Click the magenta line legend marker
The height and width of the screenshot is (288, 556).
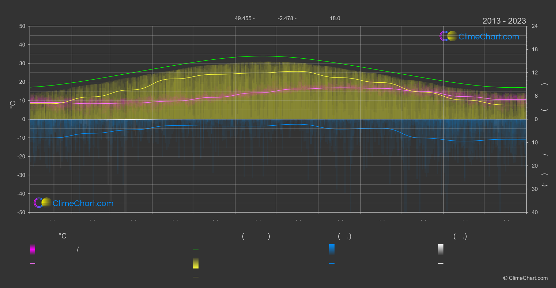click(x=32, y=264)
